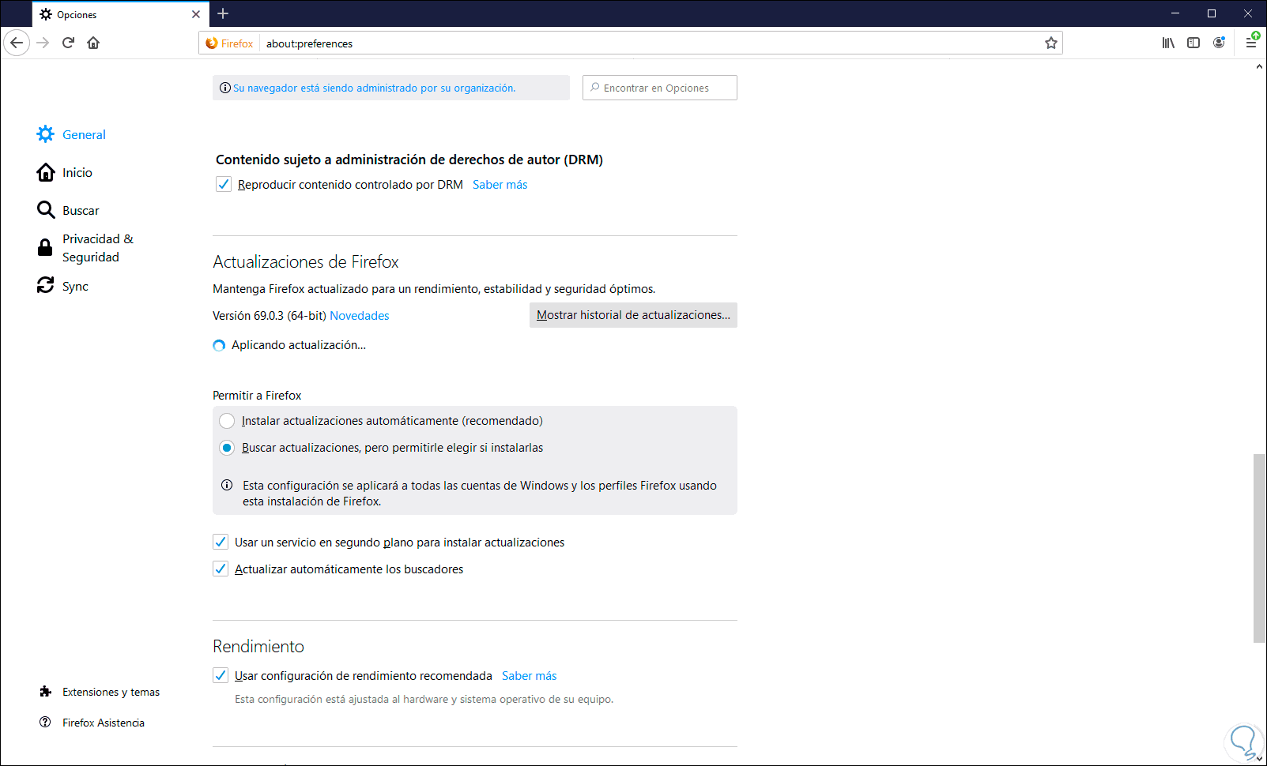The width and height of the screenshot is (1267, 766).
Task: Click the organization-managed browser notice link
Action: (374, 88)
